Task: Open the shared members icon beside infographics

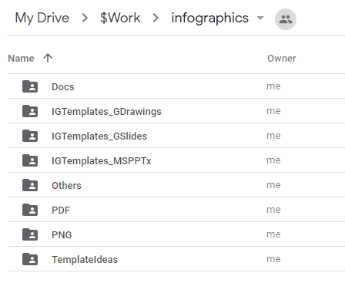Action: click(286, 19)
